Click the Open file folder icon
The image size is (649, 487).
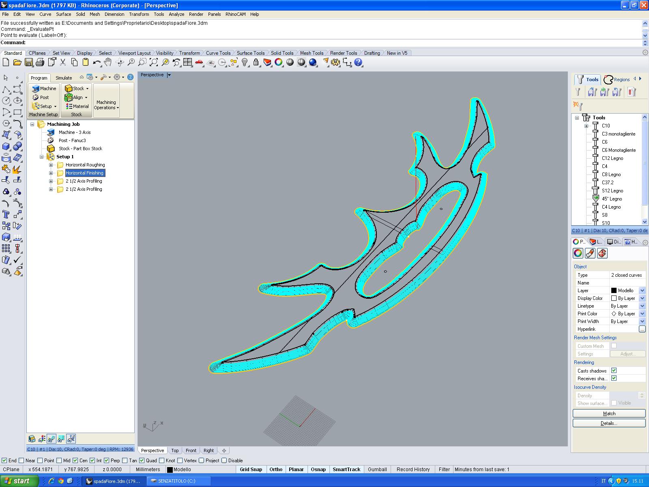17,62
